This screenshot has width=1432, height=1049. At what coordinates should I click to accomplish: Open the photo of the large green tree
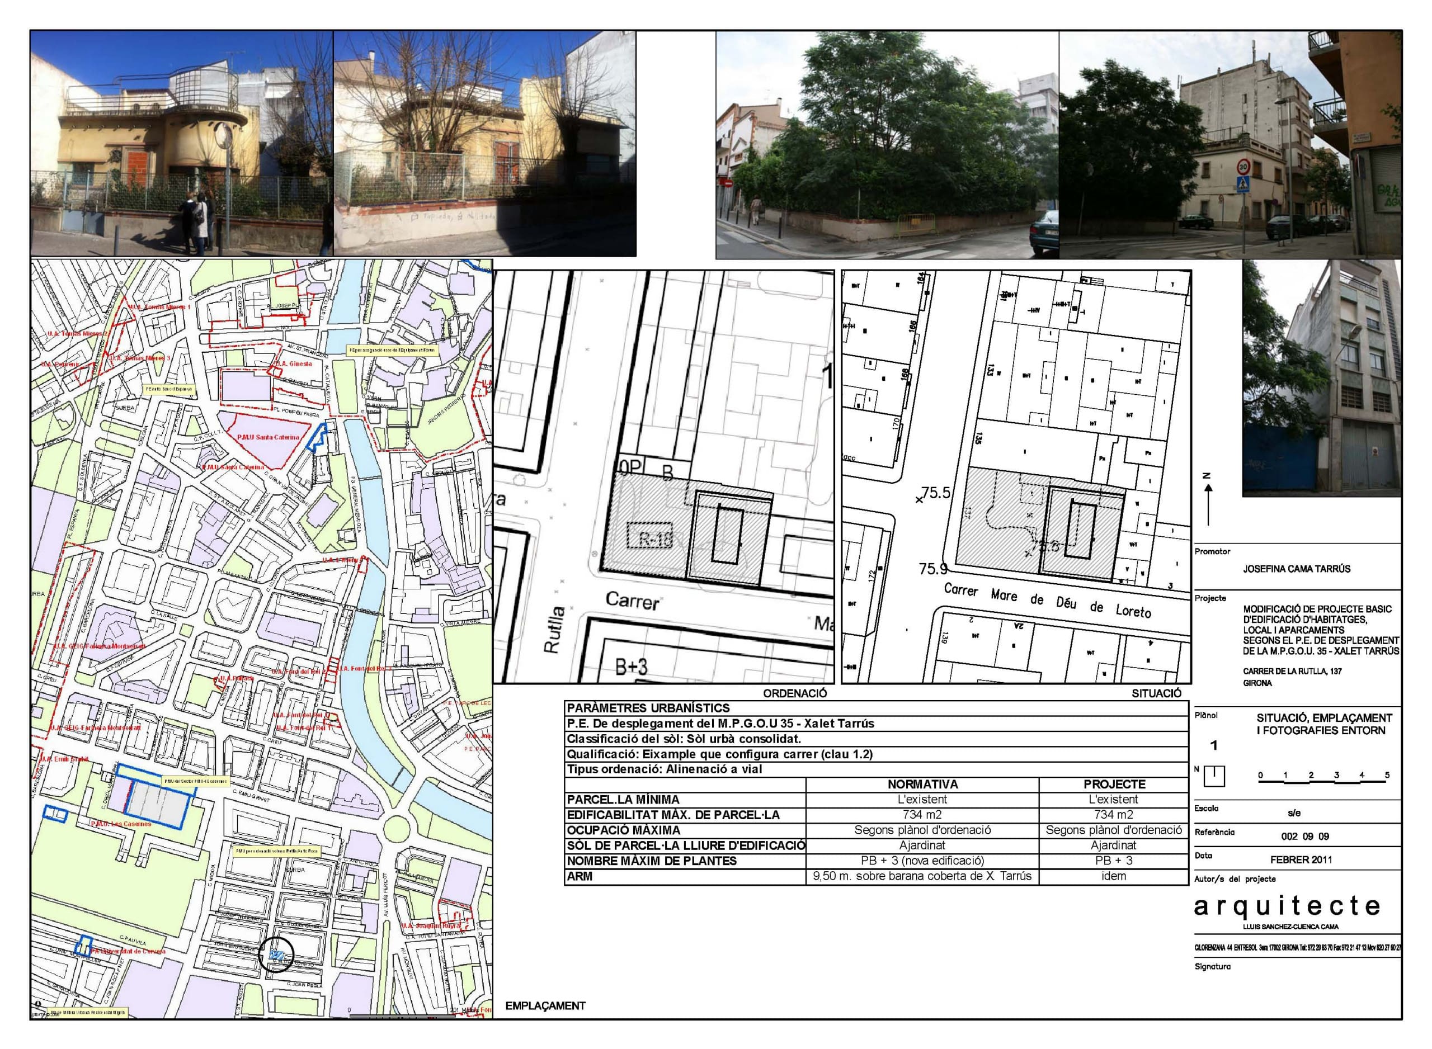[887, 145]
